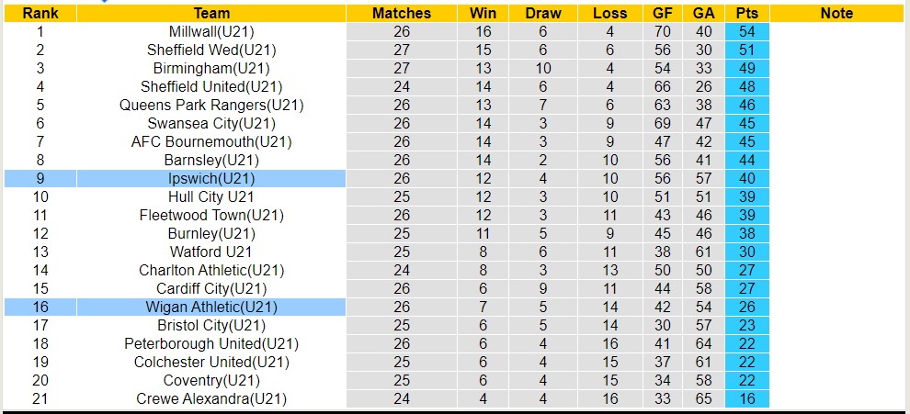Select the Win column header
Image resolution: width=910 pixels, height=414 pixels.
click(483, 13)
